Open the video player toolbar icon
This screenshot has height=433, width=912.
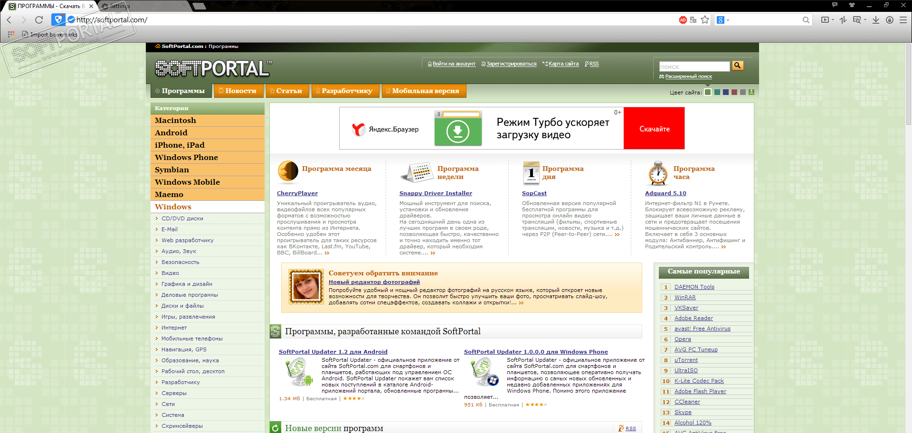click(825, 20)
